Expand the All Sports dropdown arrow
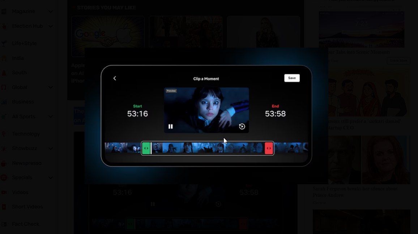This screenshot has width=418, height=234. pyautogui.click(x=51, y=116)
